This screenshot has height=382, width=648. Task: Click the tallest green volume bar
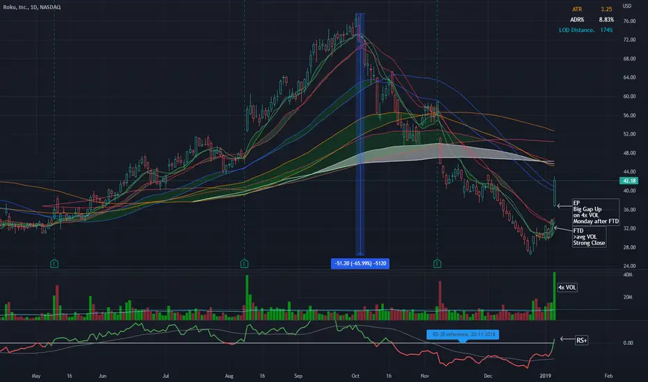click(554, 296)
